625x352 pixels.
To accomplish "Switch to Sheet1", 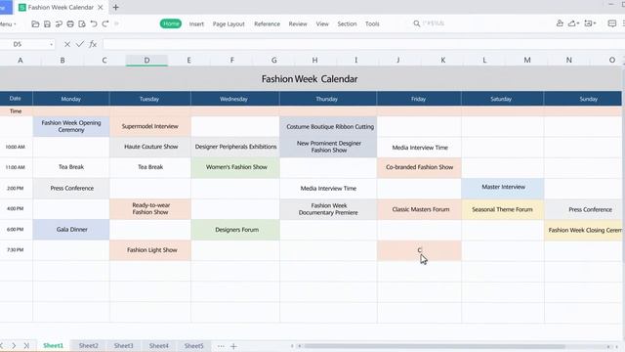I will (54, 345).
